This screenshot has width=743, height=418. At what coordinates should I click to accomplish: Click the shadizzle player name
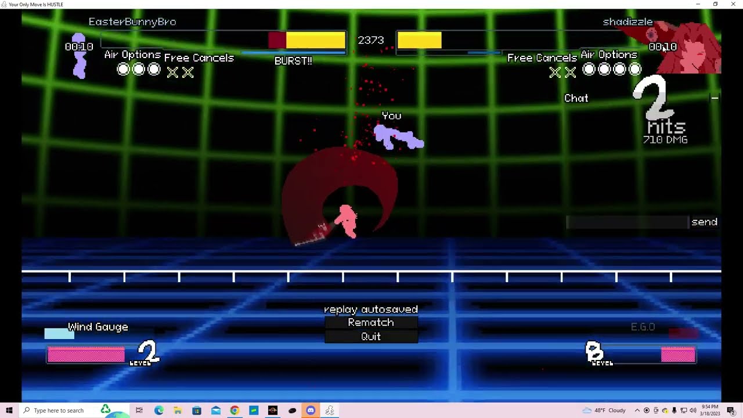[x=627, y=21]
